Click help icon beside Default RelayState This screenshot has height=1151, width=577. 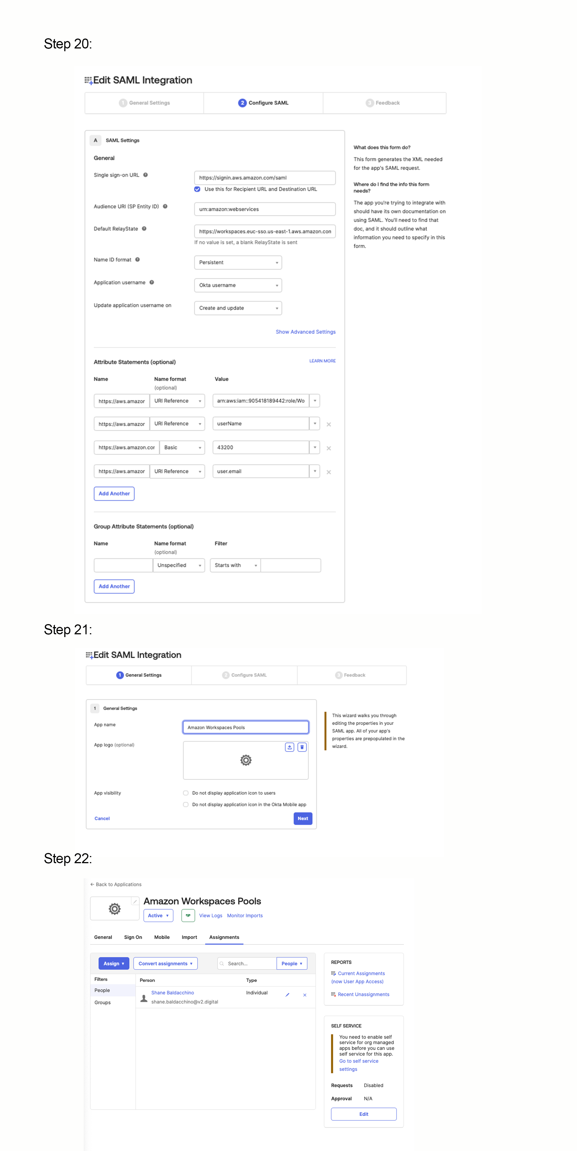pyautogui.click(x=144, y=229)
